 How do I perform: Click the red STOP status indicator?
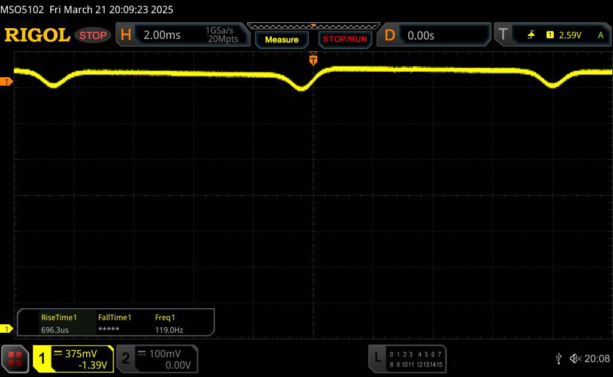[x=93, y=35]
